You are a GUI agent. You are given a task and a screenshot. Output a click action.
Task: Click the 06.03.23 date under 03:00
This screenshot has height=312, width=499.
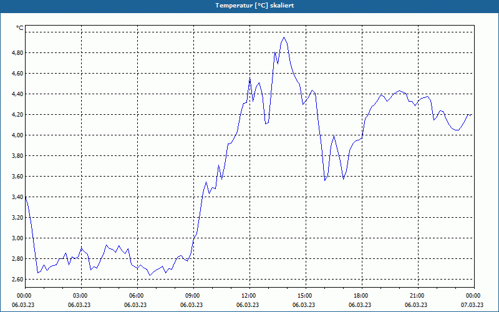click(x=79, y=305)
